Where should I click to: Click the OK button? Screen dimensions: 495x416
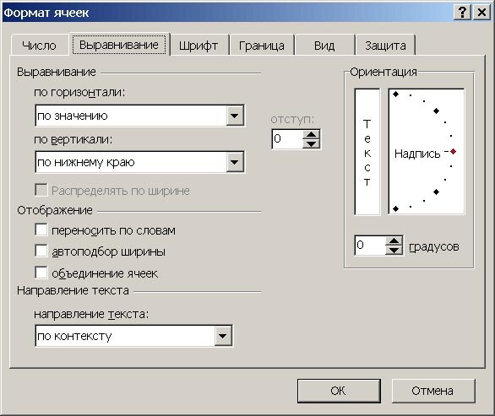click(339, 391)
